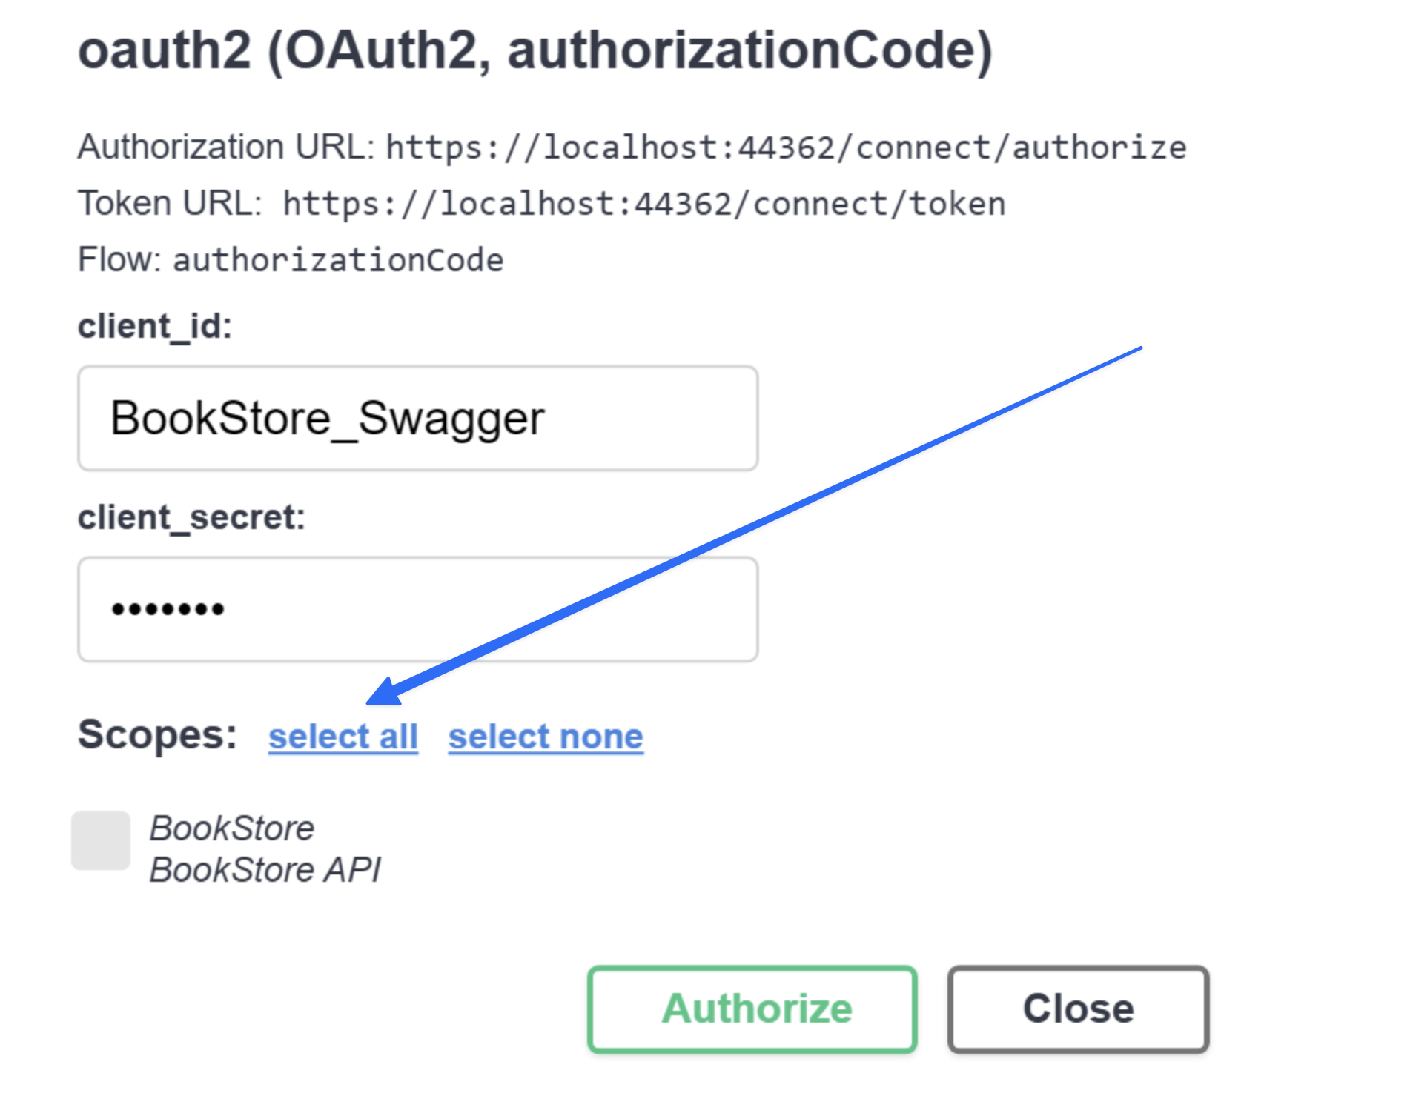This screenshot has height=1116, width=1413.
Task: Click the connect/token URL text
Action: (x=643, y=204)
